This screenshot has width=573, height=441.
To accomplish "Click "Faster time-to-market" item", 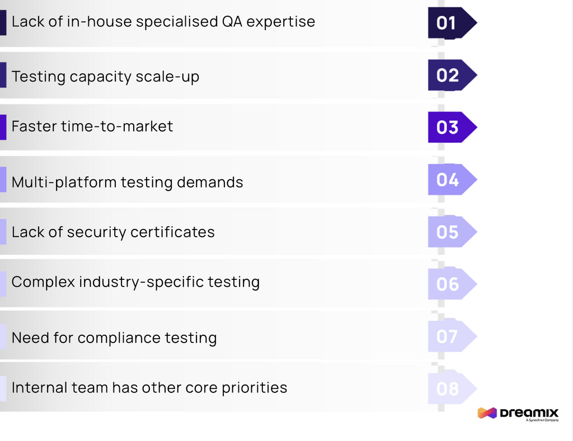I will point(92,126).
